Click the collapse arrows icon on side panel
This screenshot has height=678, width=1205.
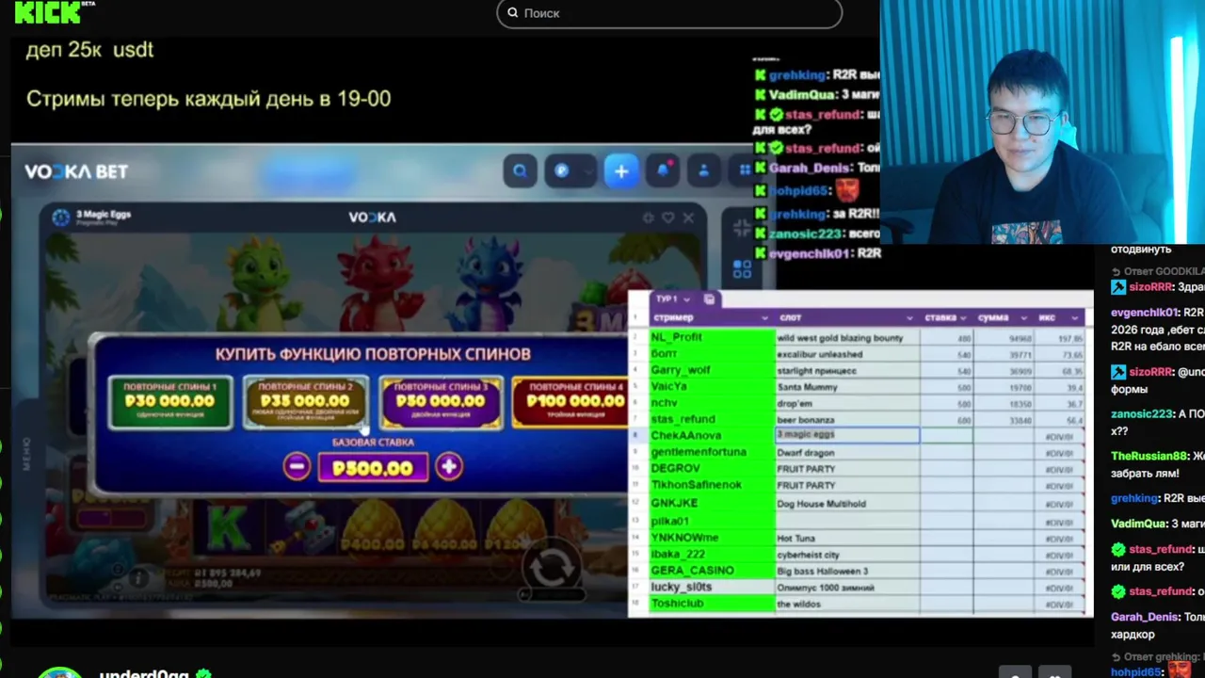coord(742,229)
